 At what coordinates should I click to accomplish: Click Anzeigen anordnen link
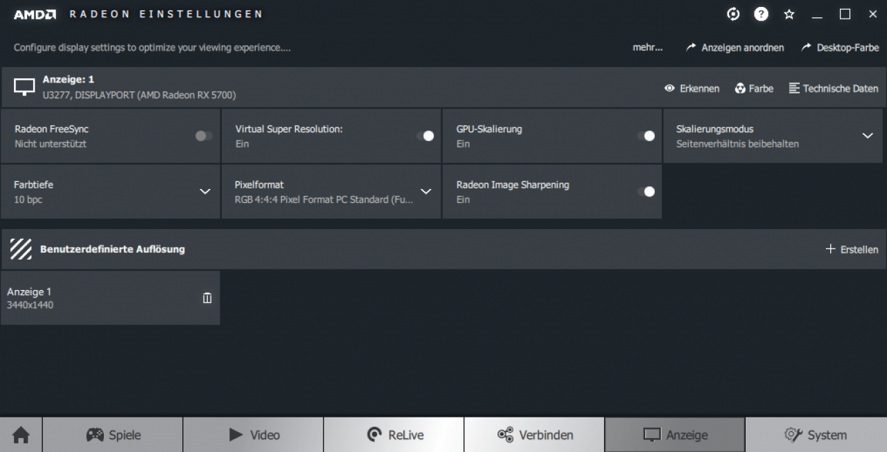pyautogui.click(x=743, y=48)
